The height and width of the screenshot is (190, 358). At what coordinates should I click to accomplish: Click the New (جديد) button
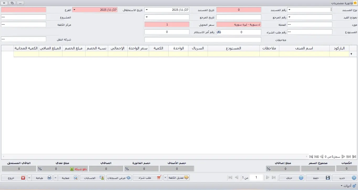(344, 178)
